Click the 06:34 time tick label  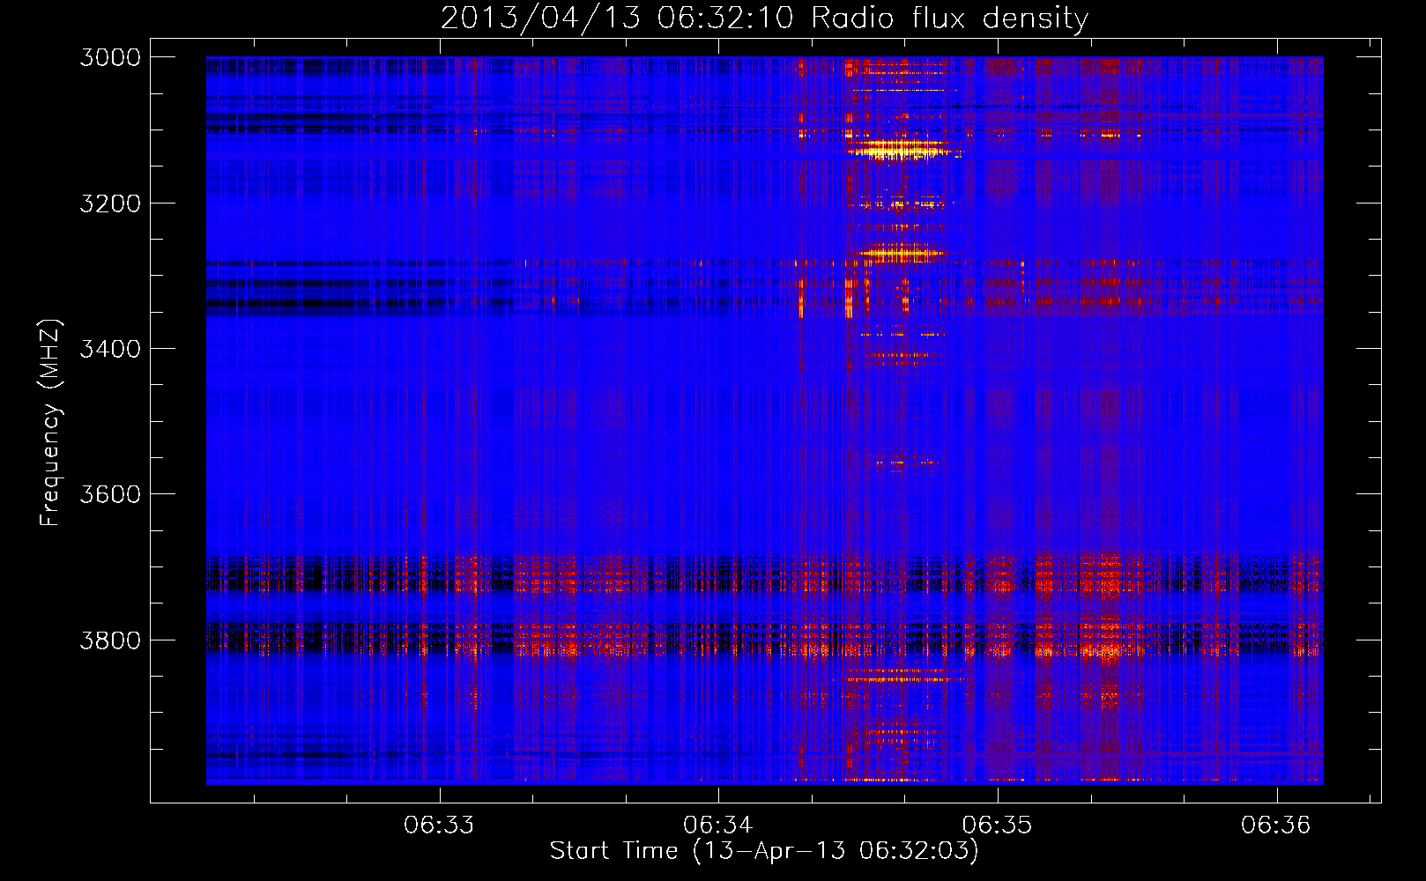(718, 825)
